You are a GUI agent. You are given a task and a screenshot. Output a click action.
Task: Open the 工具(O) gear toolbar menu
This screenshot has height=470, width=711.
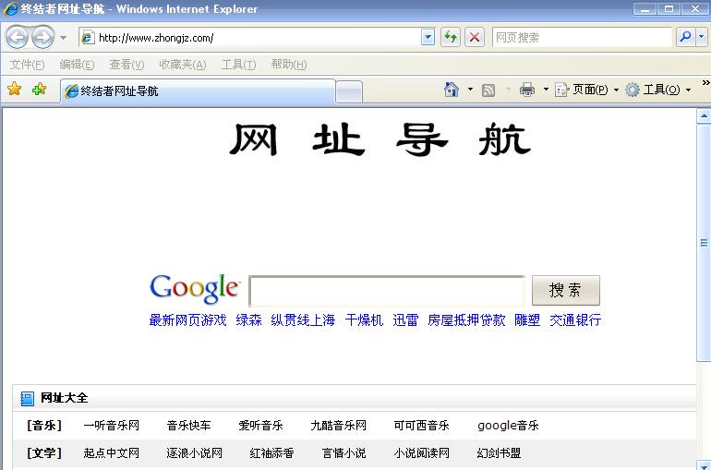click(658, 90)
